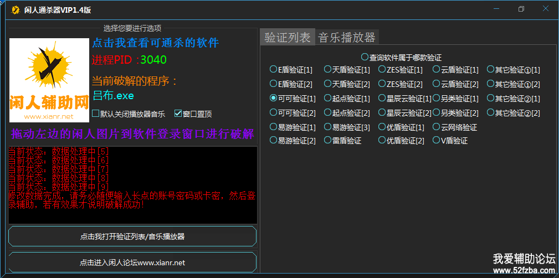Image resolution: width=559 pixels, height=278 pixels.
Task: Select 云盾验证[2] radio button
Action: pos(455,84)
